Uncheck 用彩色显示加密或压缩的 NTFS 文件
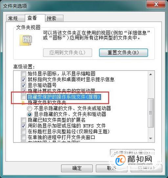 pos(24,126)
